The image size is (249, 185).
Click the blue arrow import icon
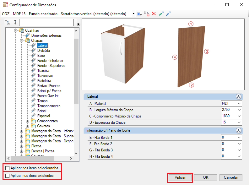(x=168, y=14)
